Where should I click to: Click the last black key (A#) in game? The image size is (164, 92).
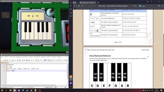tap(47, 27)
